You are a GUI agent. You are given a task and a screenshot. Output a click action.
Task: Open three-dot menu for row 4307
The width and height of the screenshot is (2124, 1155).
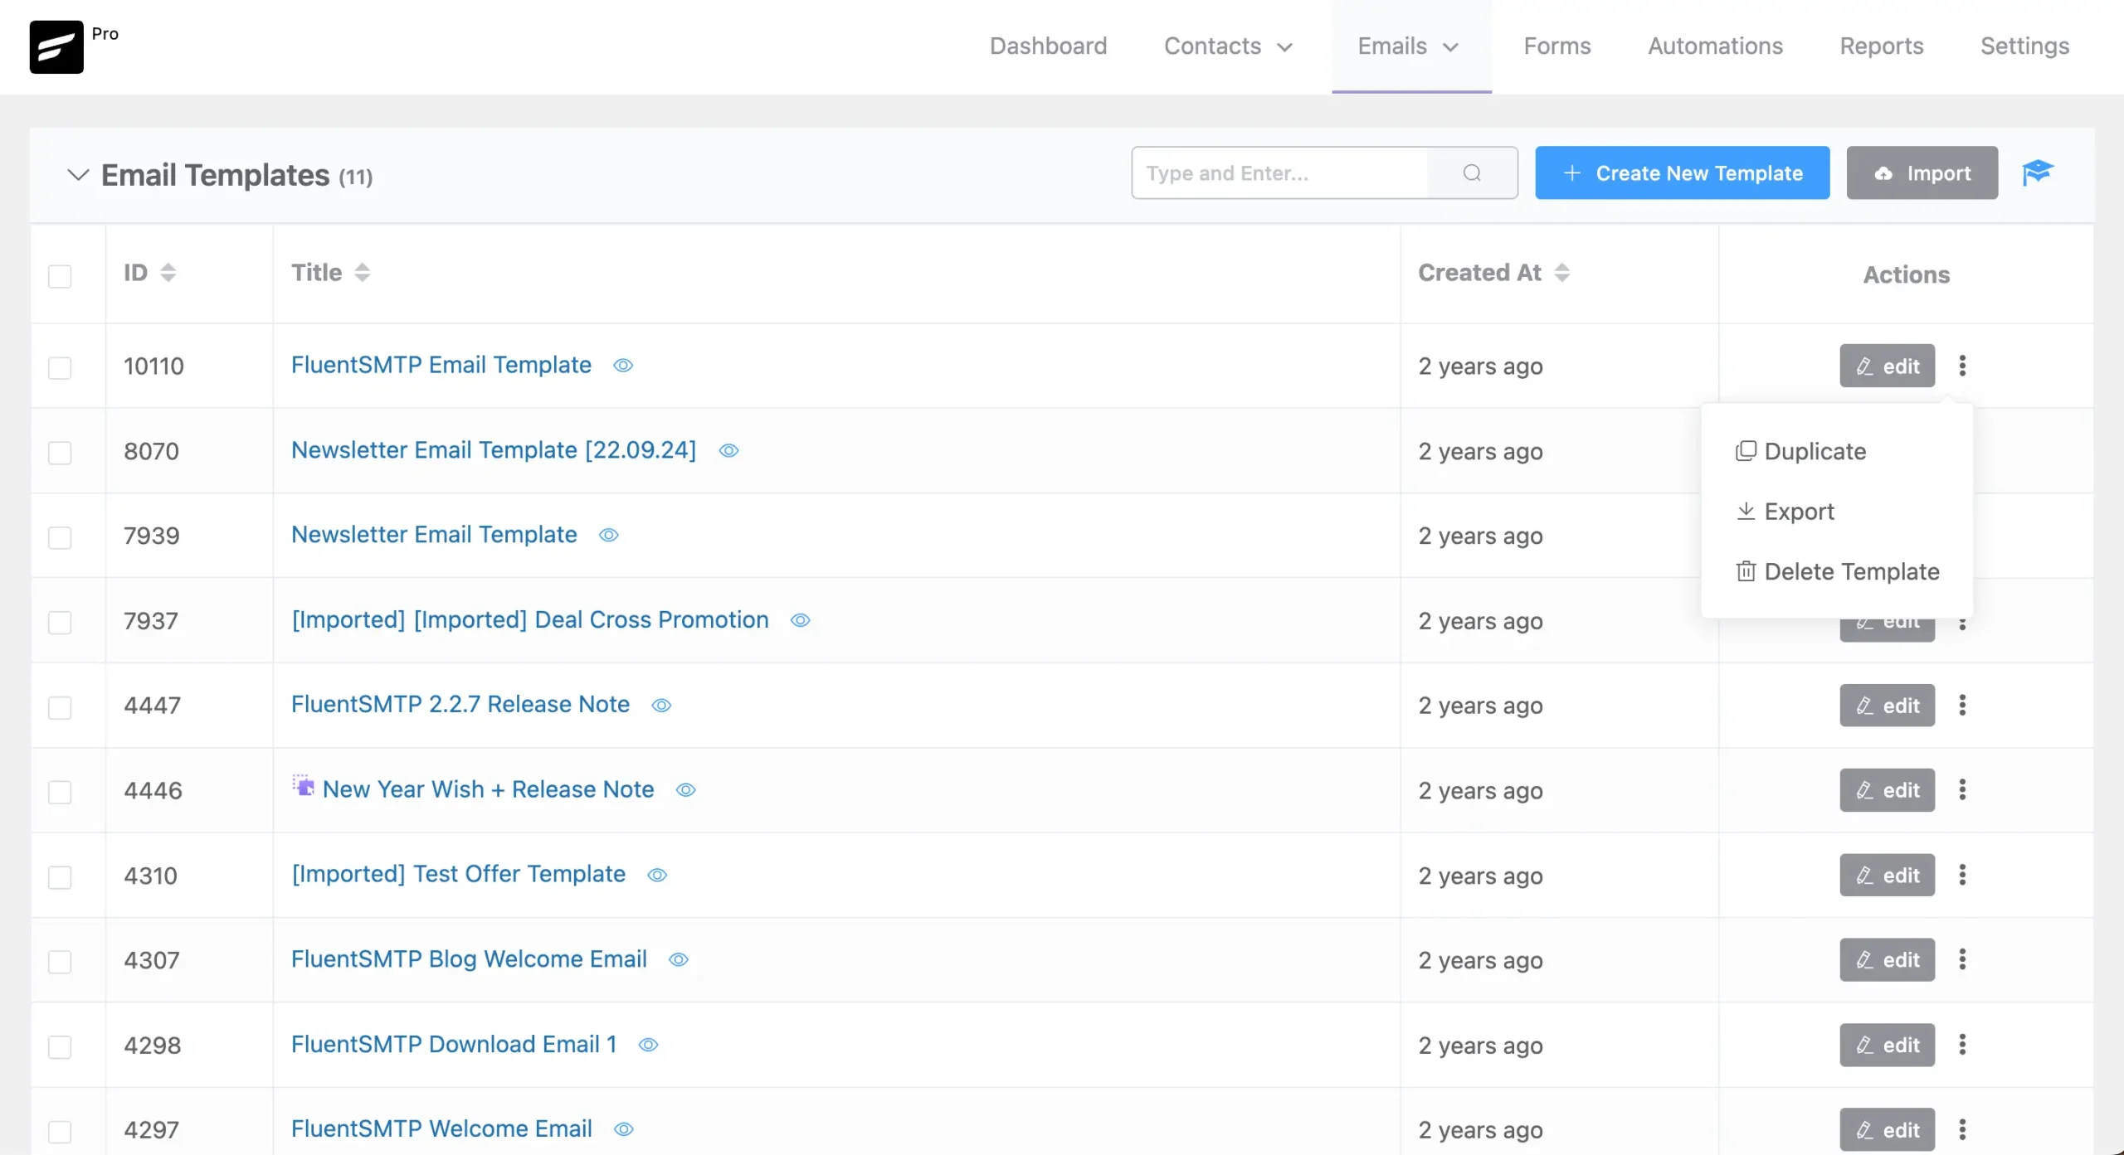point(1962,959)
